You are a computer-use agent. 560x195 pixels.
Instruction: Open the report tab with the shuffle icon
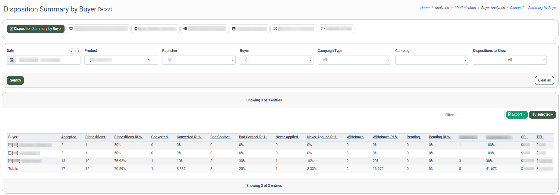pyautogui.click(x=293, y=29)
